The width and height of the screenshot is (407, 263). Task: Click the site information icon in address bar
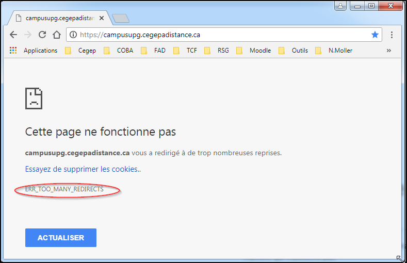[73, 35]
